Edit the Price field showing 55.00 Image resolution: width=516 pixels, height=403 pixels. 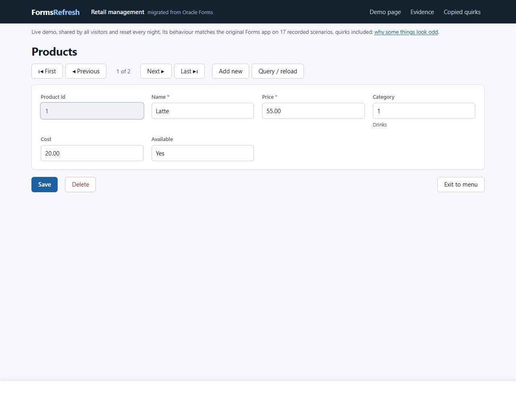[313, 111]
